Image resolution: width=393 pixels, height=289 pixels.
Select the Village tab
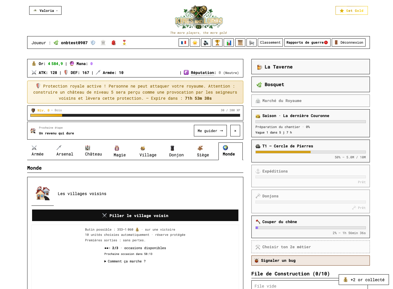[x=148, y=151]
